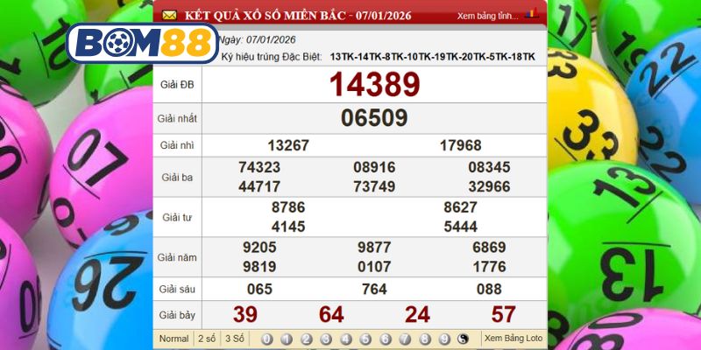Select digit ball 7 filter
Screen dimensions: 701x350
(405, 339)
